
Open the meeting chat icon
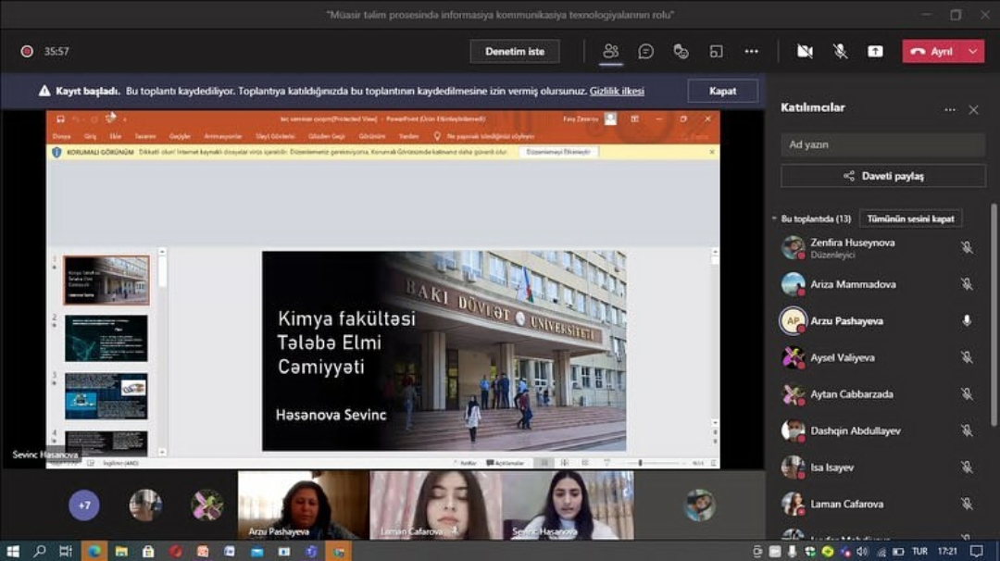[x=645, y=52]
